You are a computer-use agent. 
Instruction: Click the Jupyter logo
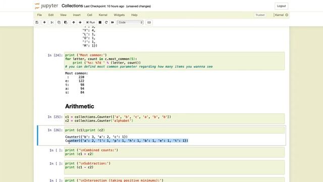(x=46, y=6)
